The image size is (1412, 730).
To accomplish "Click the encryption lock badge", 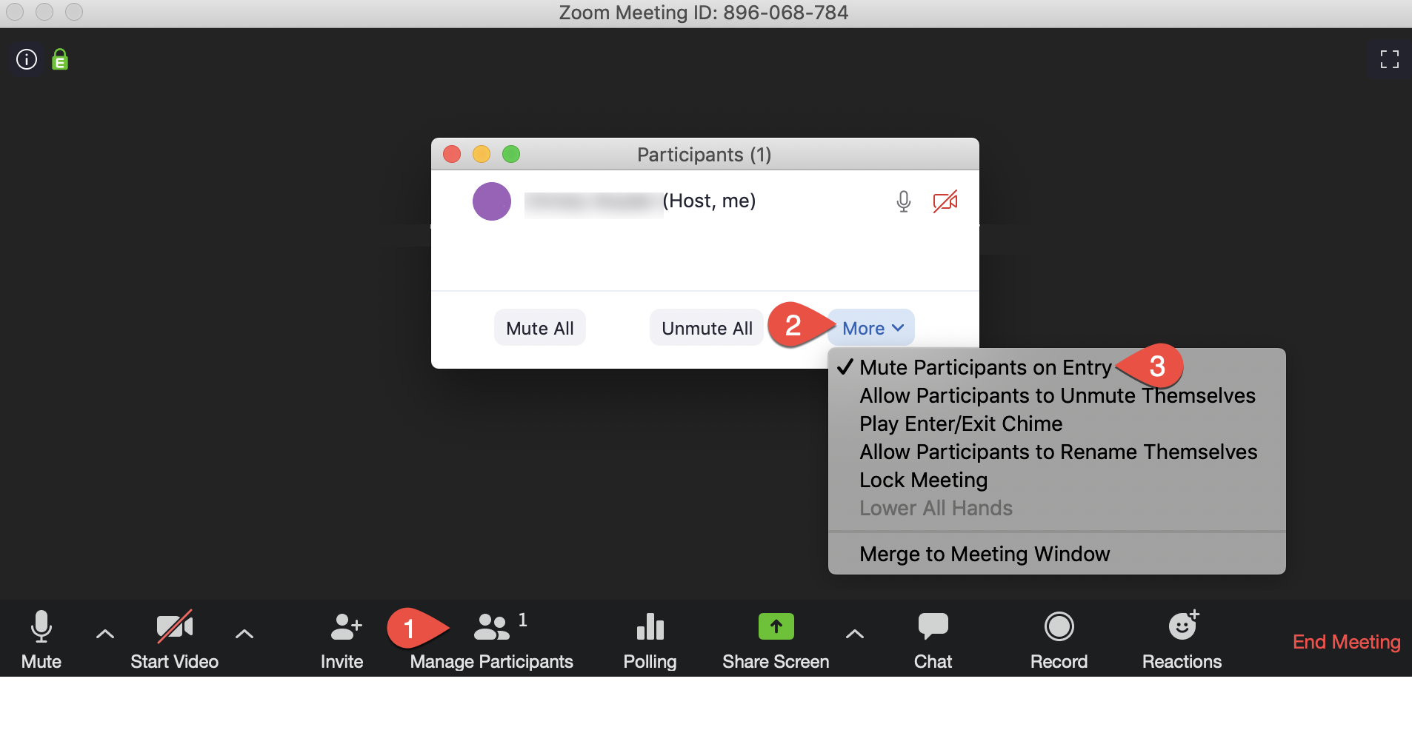I will pyautogui.click(x=59, y=59).
